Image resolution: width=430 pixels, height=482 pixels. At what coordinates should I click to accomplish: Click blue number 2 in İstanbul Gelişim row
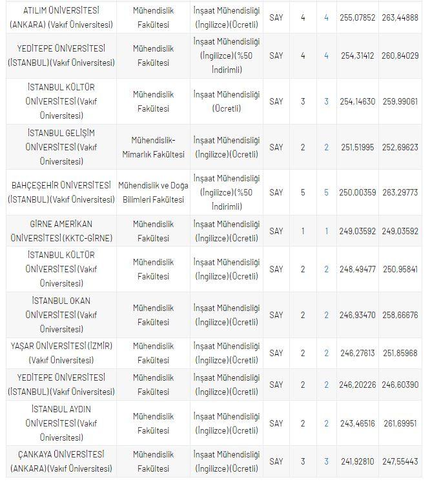tap(326, 147)
